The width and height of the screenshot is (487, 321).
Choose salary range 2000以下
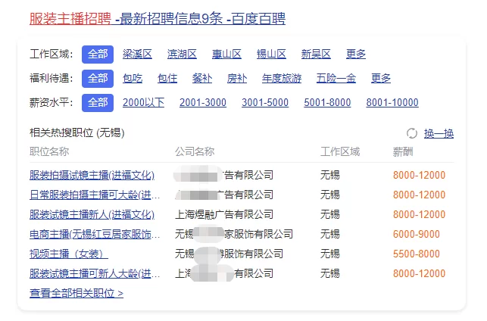pos(143,102)
